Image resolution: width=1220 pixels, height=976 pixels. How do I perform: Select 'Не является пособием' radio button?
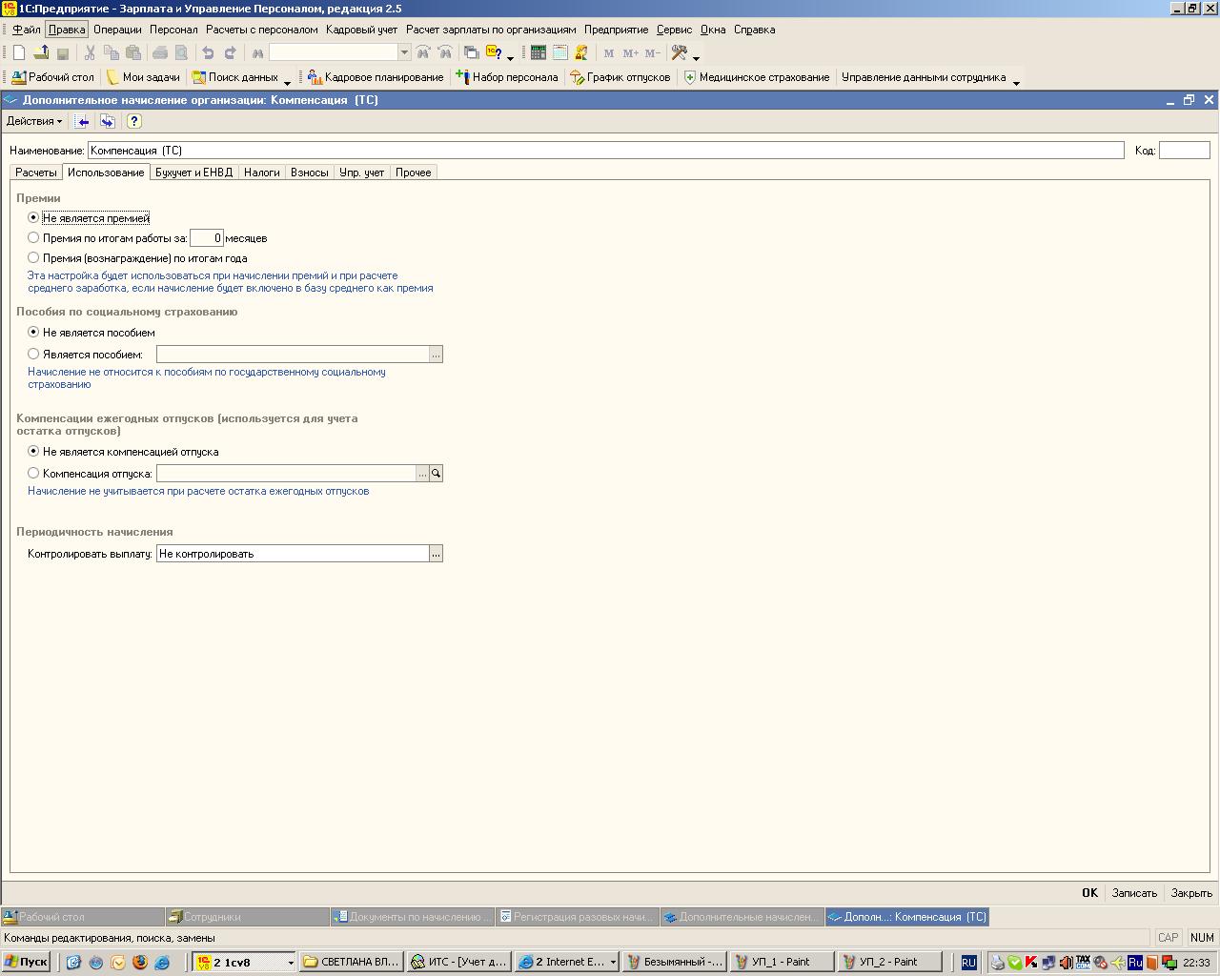click(x=33, y=333)
